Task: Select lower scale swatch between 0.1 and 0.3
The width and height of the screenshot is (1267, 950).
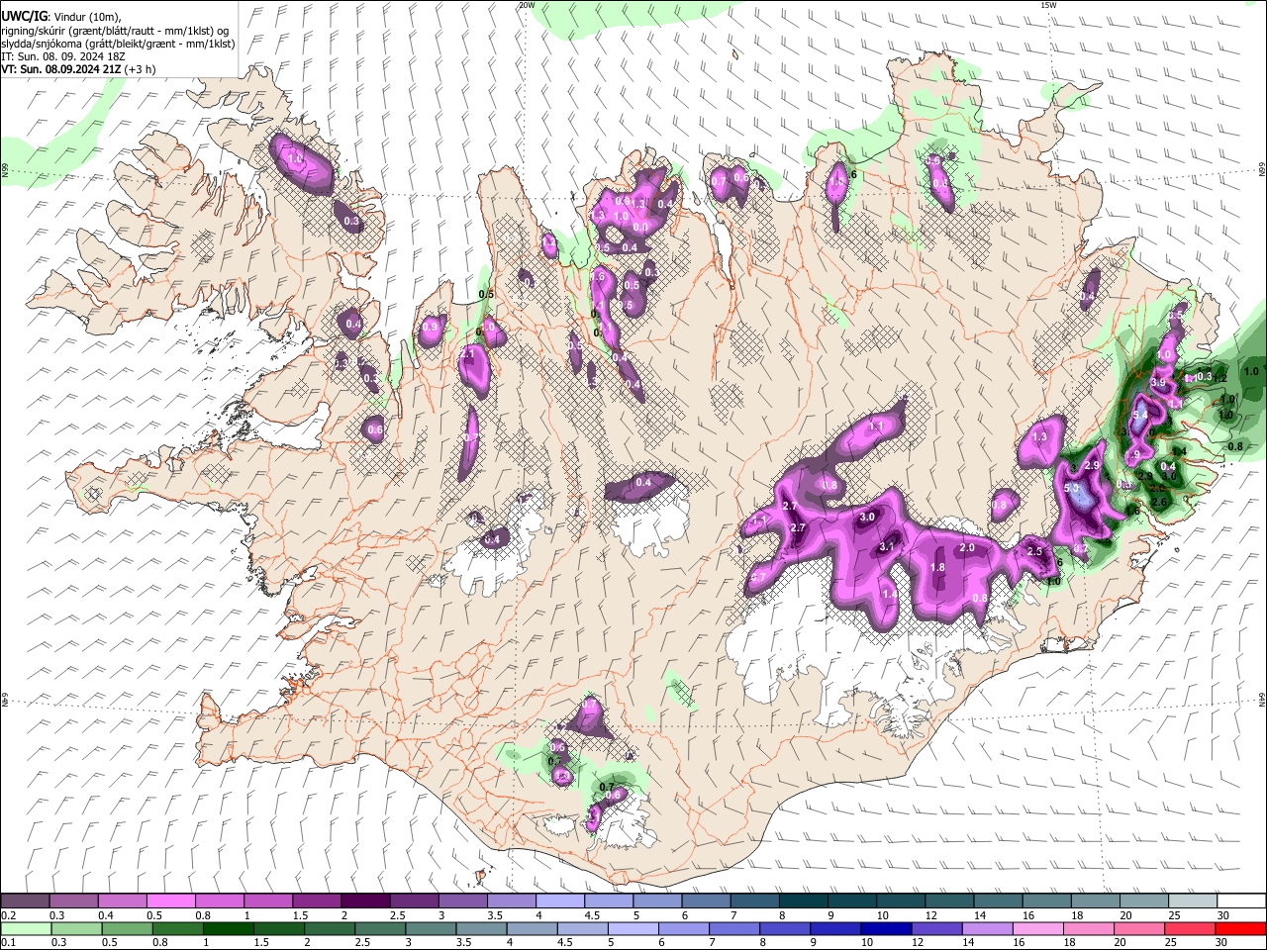Action: click(25, 928)
